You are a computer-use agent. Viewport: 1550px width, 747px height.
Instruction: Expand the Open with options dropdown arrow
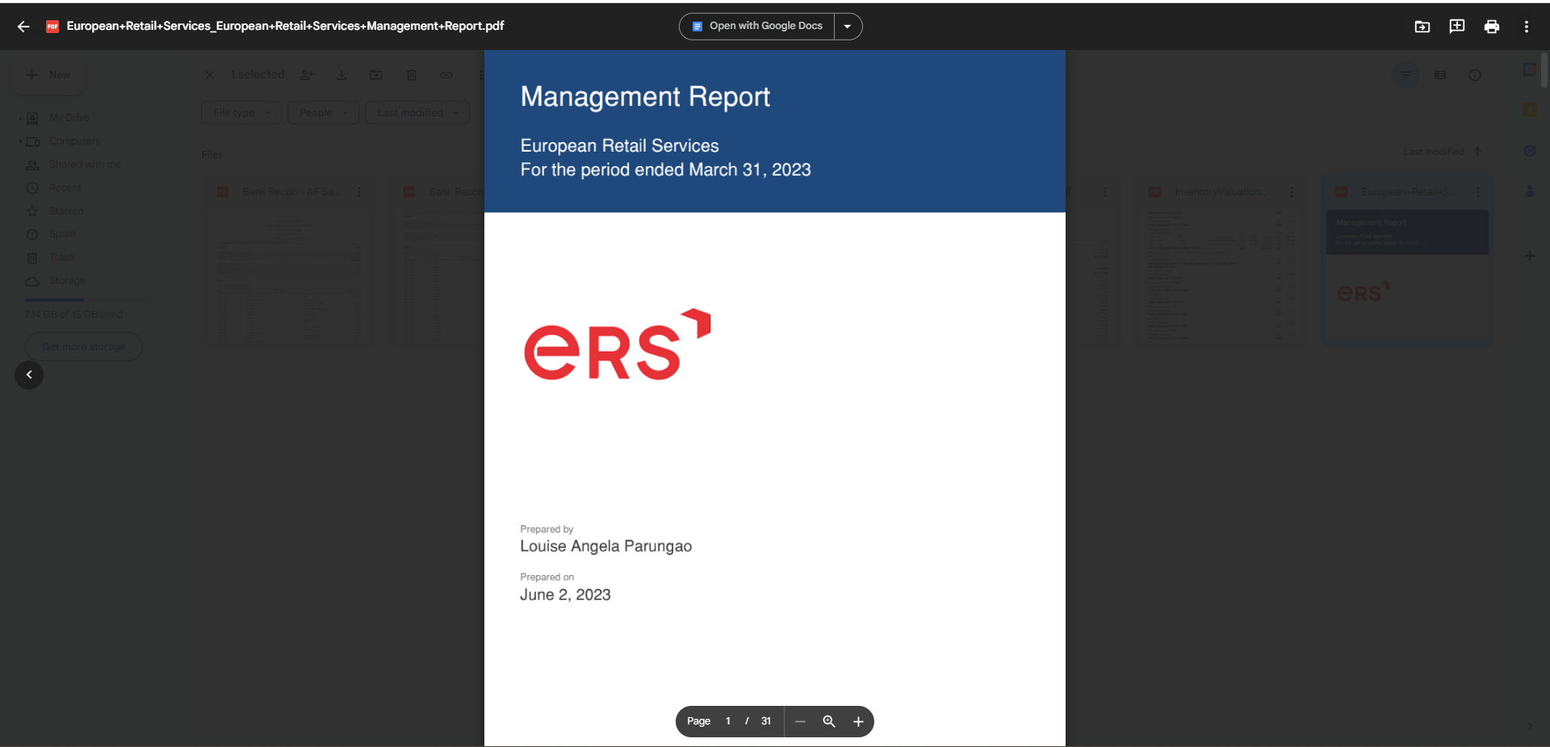point(848,27)
